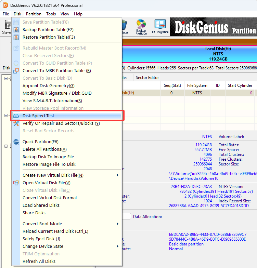
Task: Collapse the third disk tree node
Action: click(6, 146)
